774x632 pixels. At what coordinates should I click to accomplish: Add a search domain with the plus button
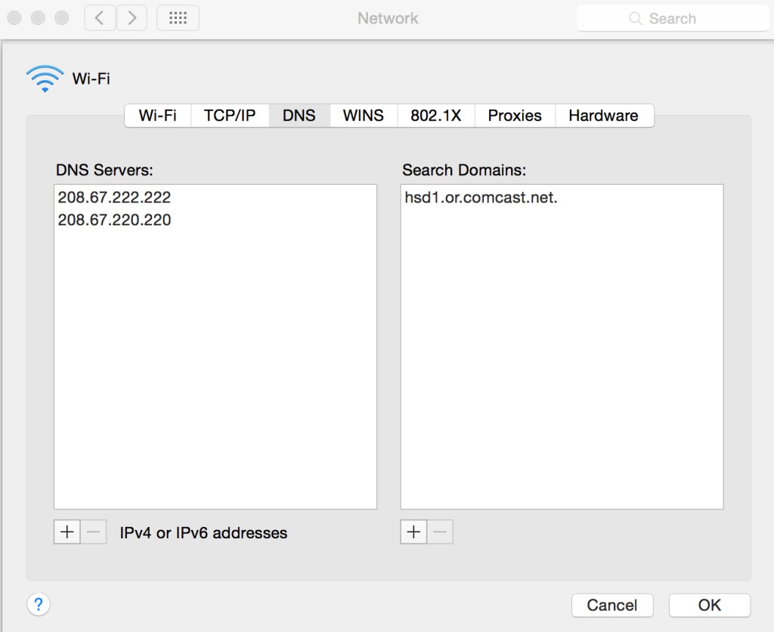tap(413, 532)
